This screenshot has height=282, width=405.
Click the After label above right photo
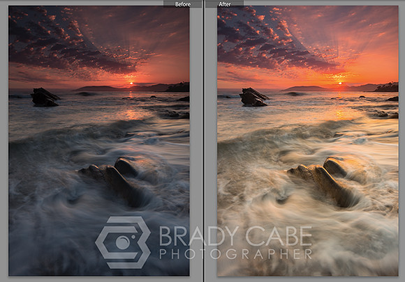click(x=224, y=4)
